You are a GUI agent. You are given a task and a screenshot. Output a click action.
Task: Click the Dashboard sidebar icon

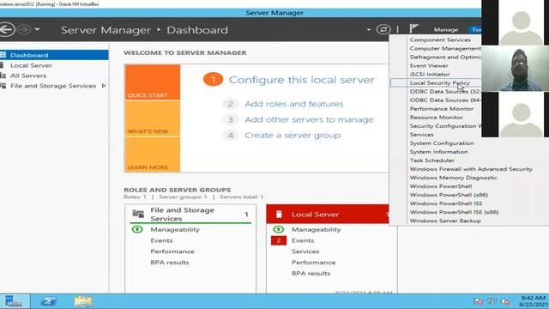pyautogui.click(x=3, y=55)
